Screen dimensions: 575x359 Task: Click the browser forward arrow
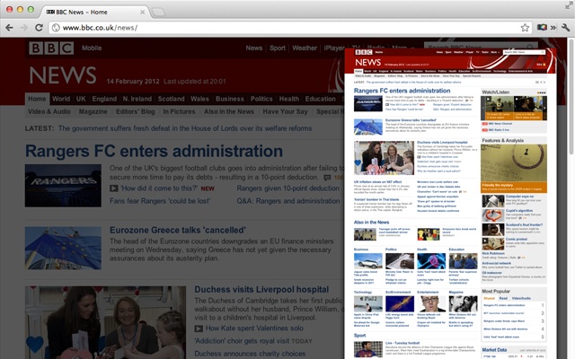click(x=24, y=28)
